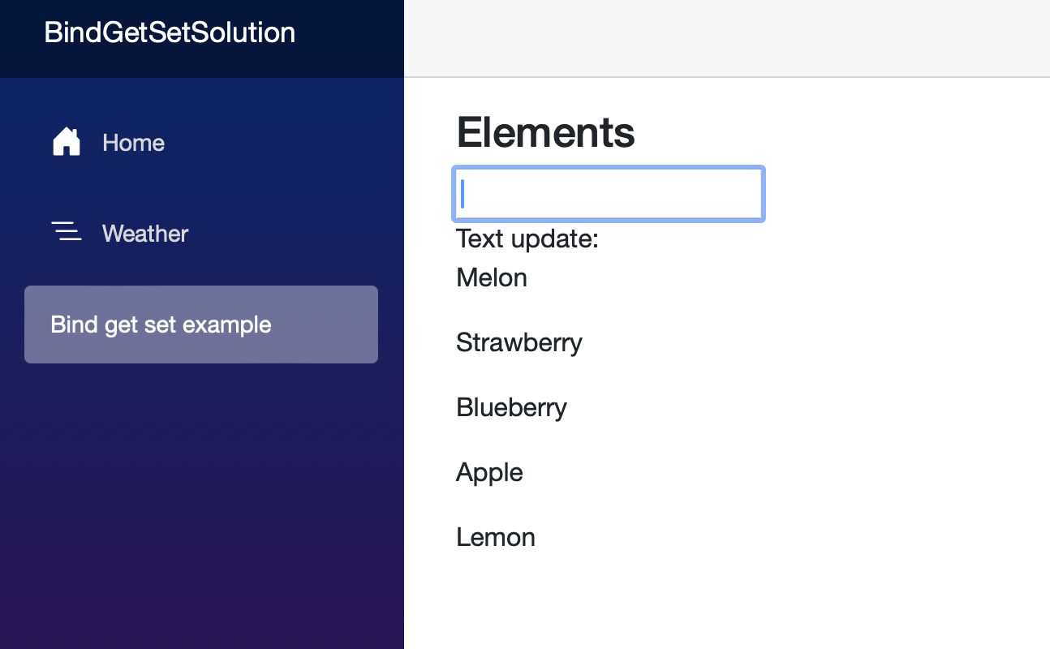
Task: Click the Elements page heading
Action: tap(545, 132)
